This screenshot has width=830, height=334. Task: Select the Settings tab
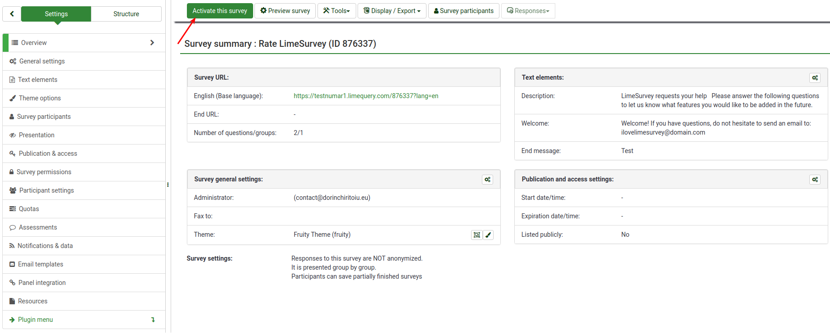point(56,14)
